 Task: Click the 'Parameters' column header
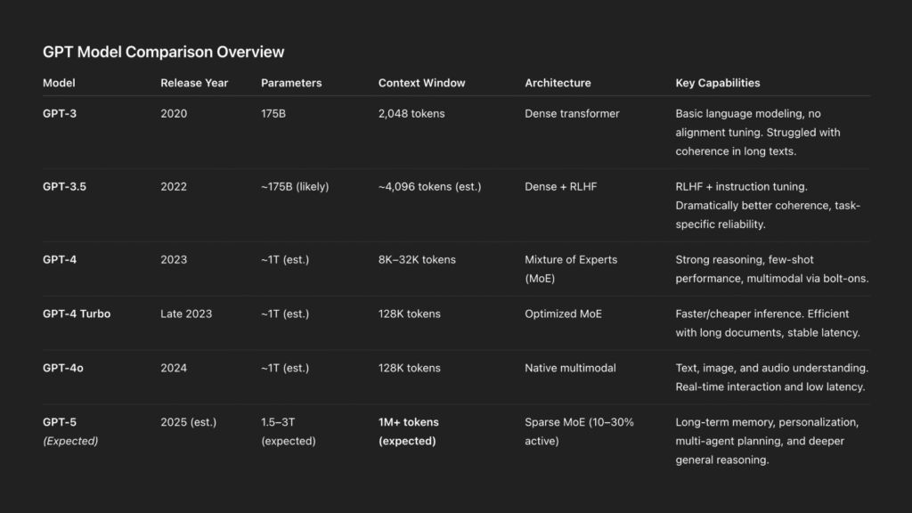coord(291,83)
